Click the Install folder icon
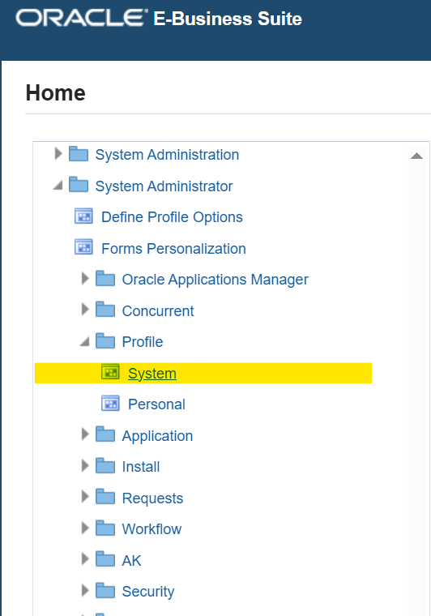The width and height of the screenshot is (431, 616). (x=105, y=465)
